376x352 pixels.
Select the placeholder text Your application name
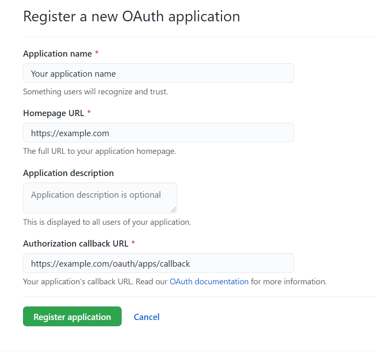point(73,73)
